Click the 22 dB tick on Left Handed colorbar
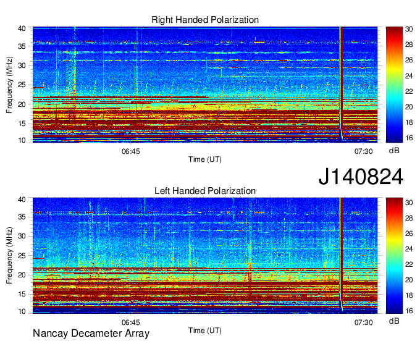The width and height of the screenshot is (420, 341). pyautogui.click(x=409, y=264)
